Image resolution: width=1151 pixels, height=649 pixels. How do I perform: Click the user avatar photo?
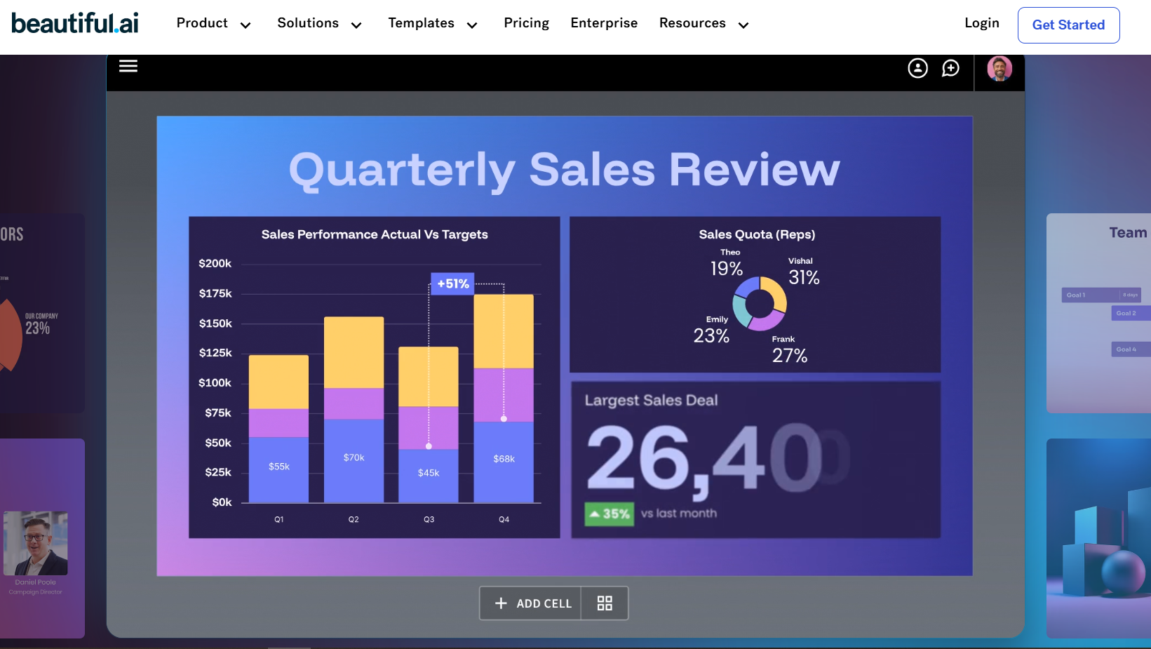[999, 69]
